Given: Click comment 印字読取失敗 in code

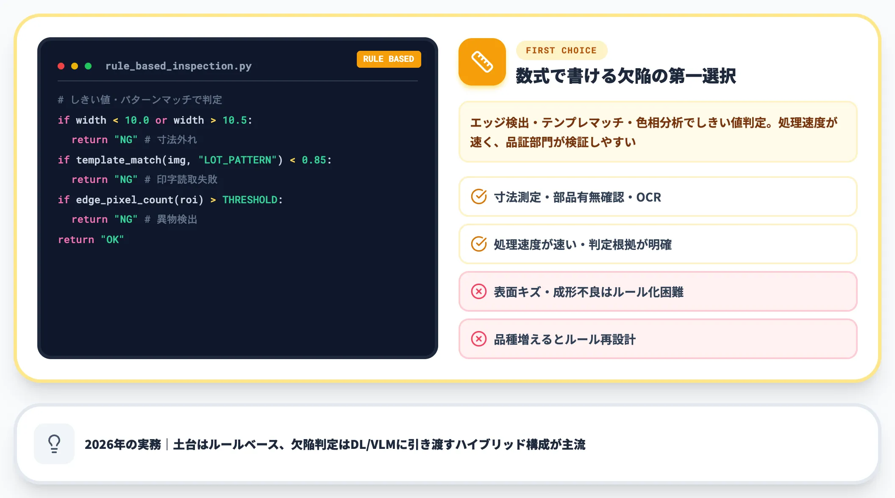Looking at the screenshot, I should pyautogui.click(x=181, y=180).
